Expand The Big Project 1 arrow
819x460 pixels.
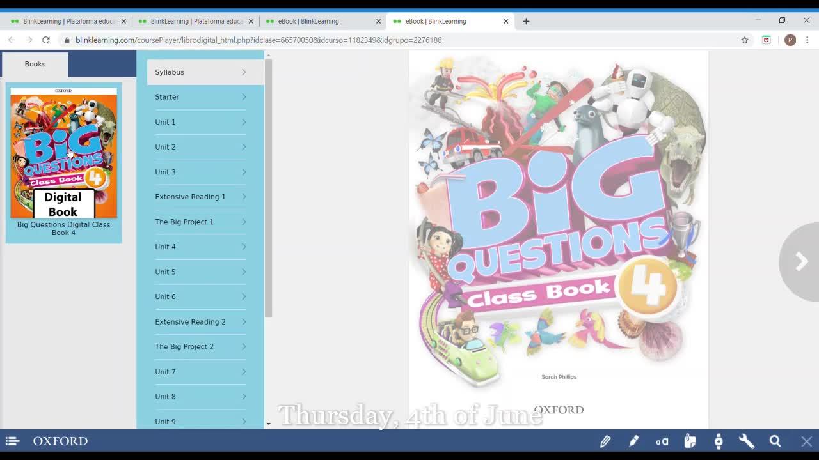pyautogui.click(x=244, y=222)
